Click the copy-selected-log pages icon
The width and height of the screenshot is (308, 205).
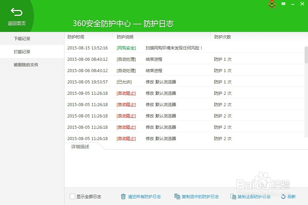177,196
